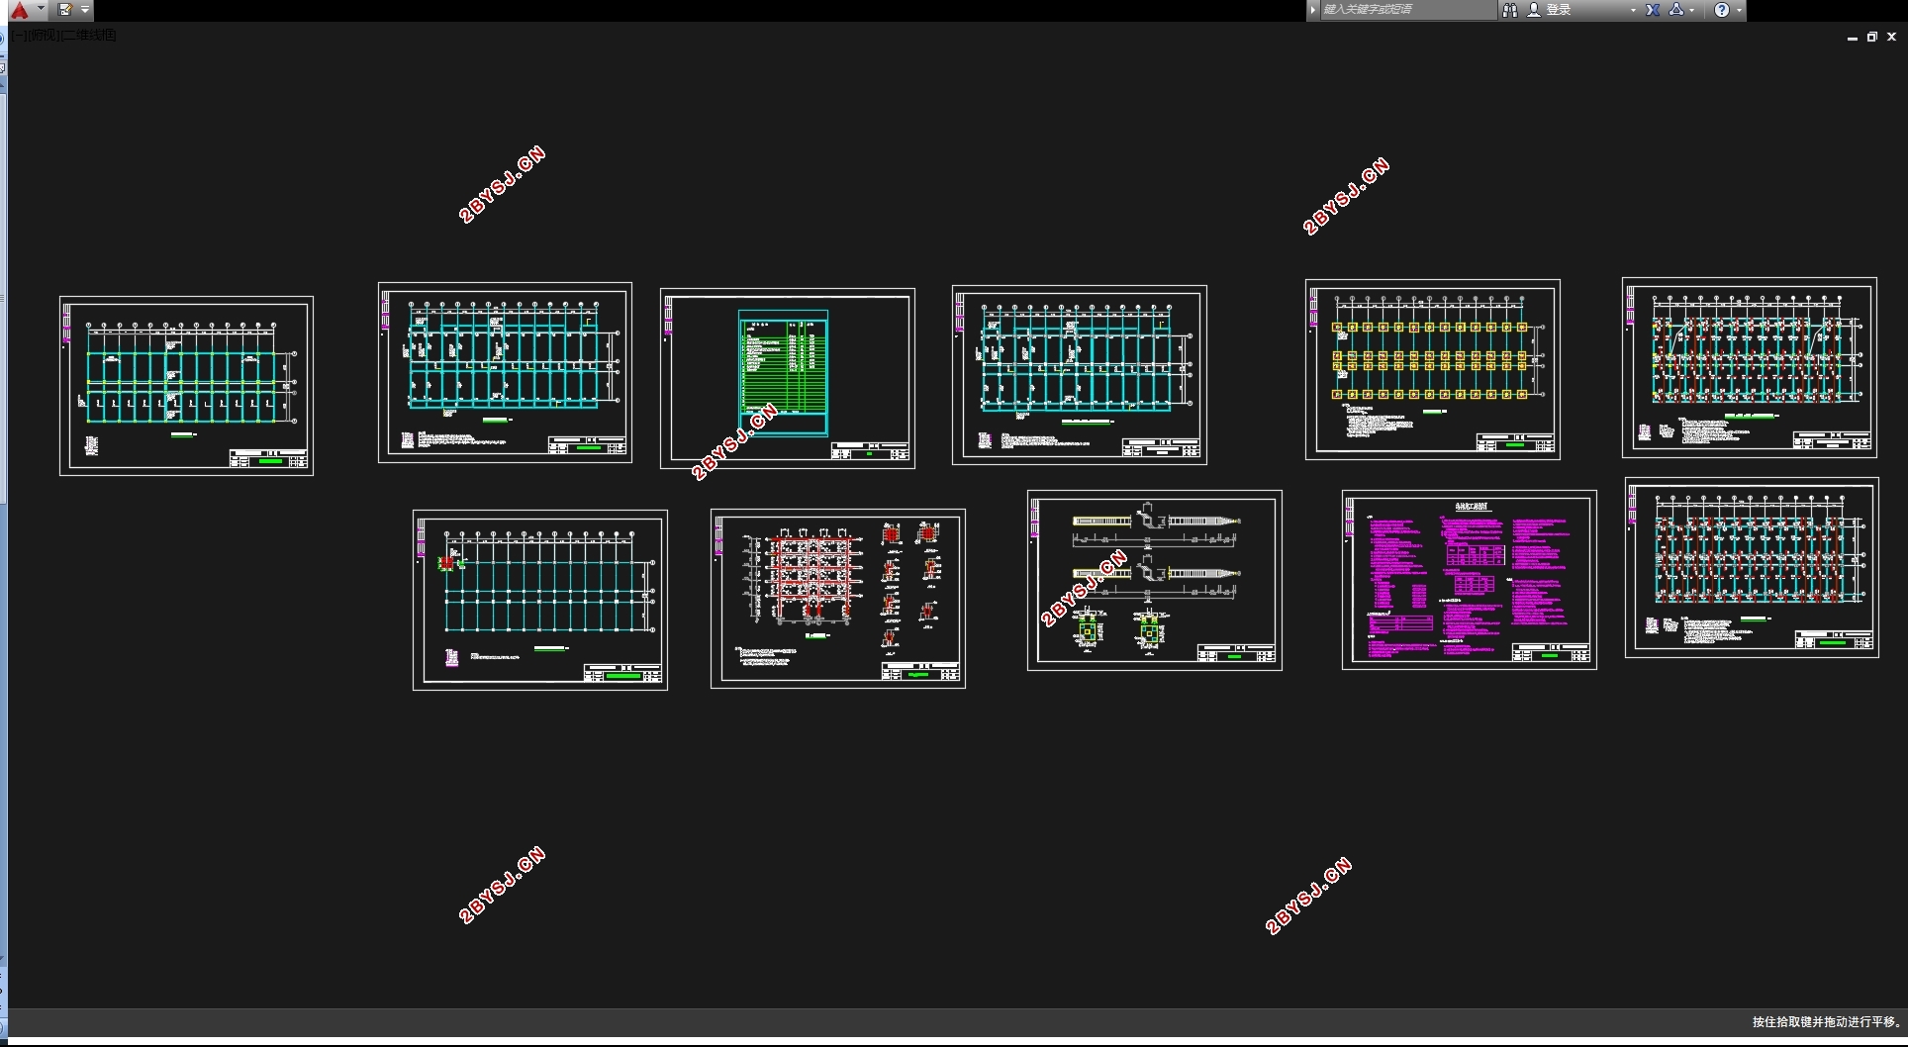
Task: Select the green table drawing sheet
Action: (788, 378)
